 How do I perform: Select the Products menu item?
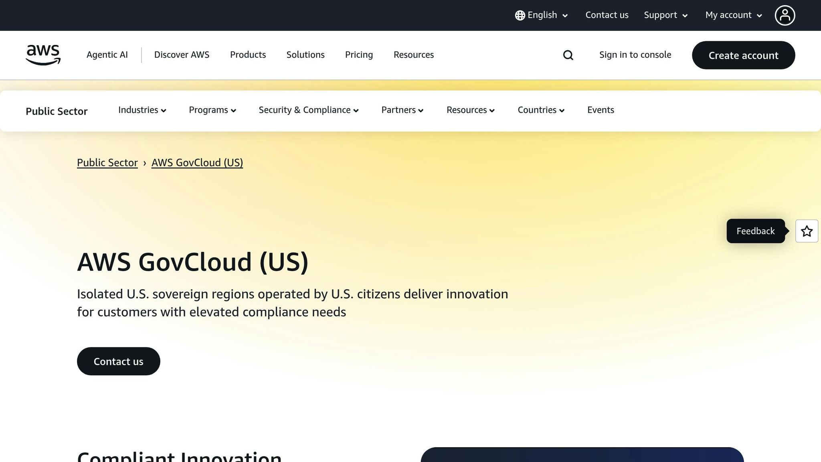(248, 55)
